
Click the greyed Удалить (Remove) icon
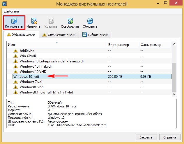[x=51, y=21]
